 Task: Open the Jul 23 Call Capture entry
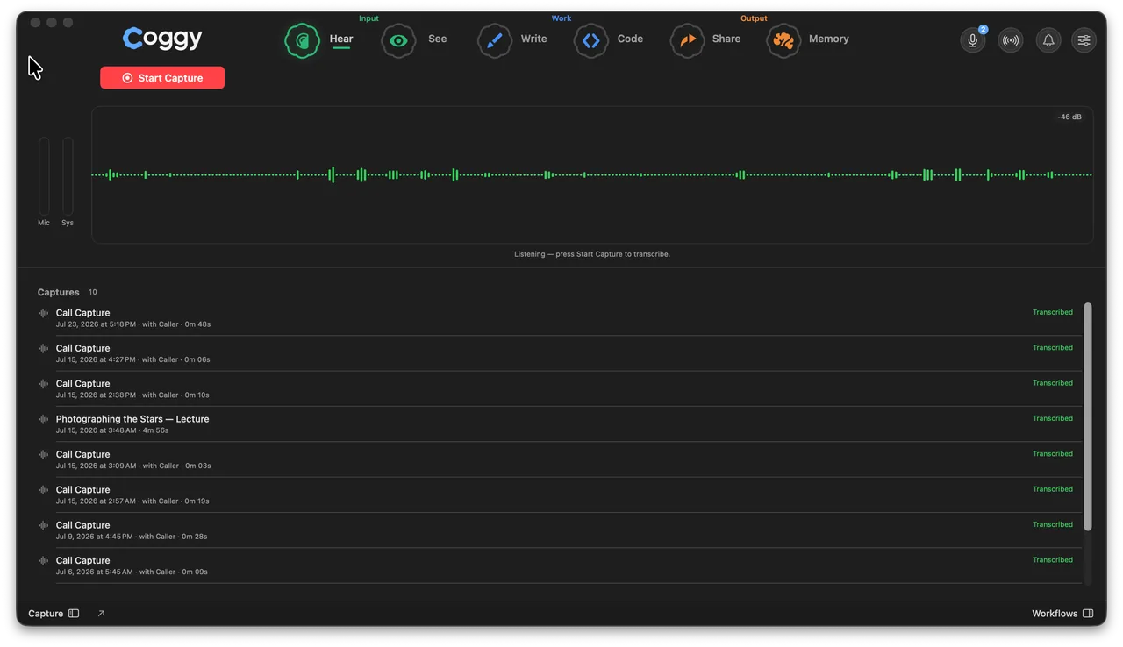pos(560,318)
